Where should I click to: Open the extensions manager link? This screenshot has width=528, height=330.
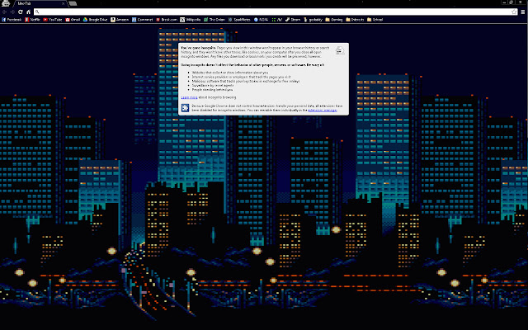point(323,110)
